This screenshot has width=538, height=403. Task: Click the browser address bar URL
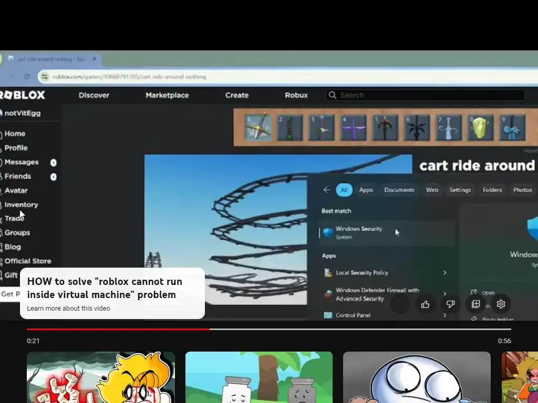click(x=129, y=77)
